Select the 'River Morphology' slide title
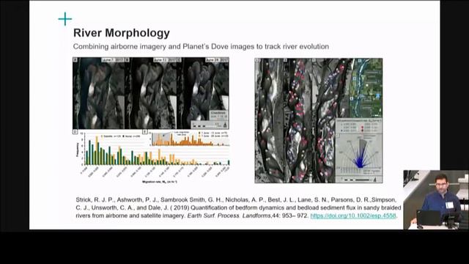Screen dimensions: 469x264 point(122,33)
